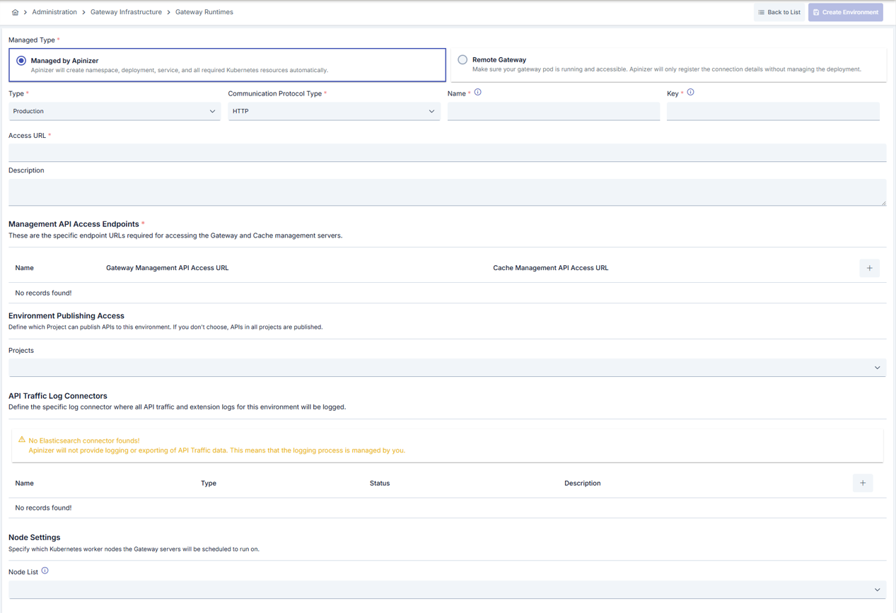Click the info icon beside the Key field

pyautogui.click(x=690, y=92)
